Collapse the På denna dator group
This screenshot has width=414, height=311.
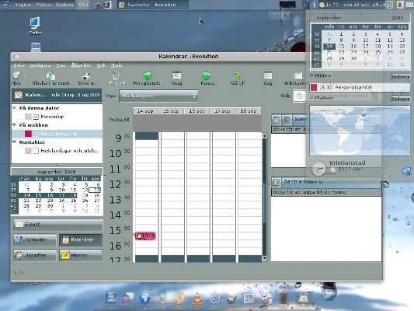(14, 108)
